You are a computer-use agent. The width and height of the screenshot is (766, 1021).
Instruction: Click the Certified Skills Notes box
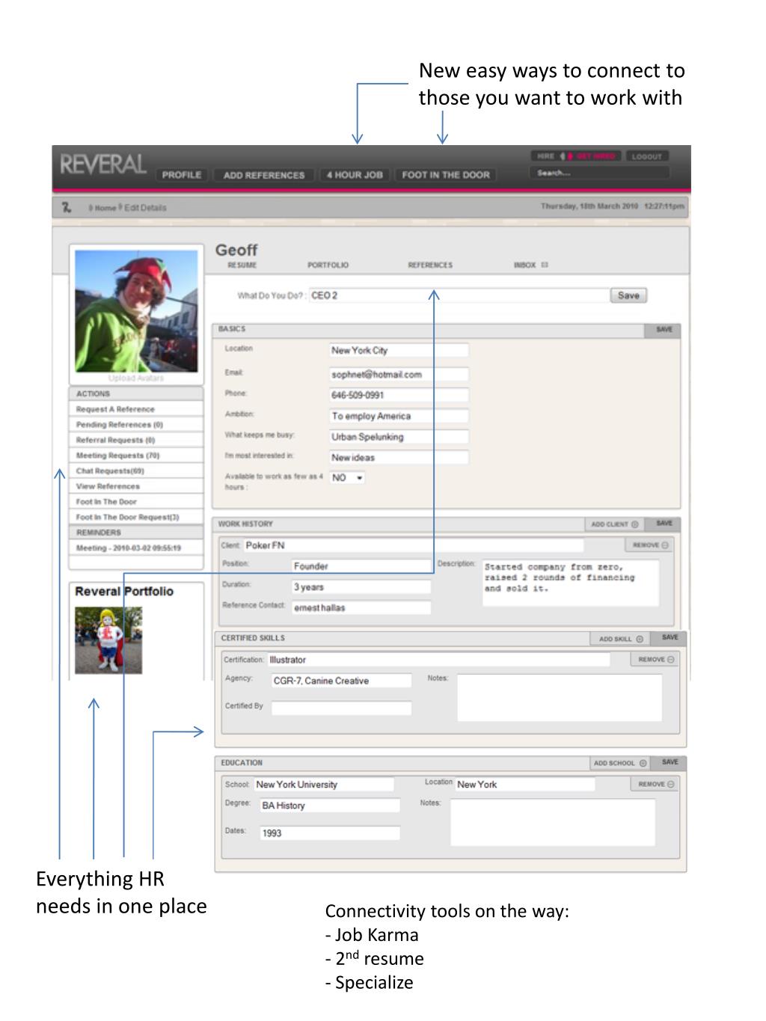coord(560,698)
